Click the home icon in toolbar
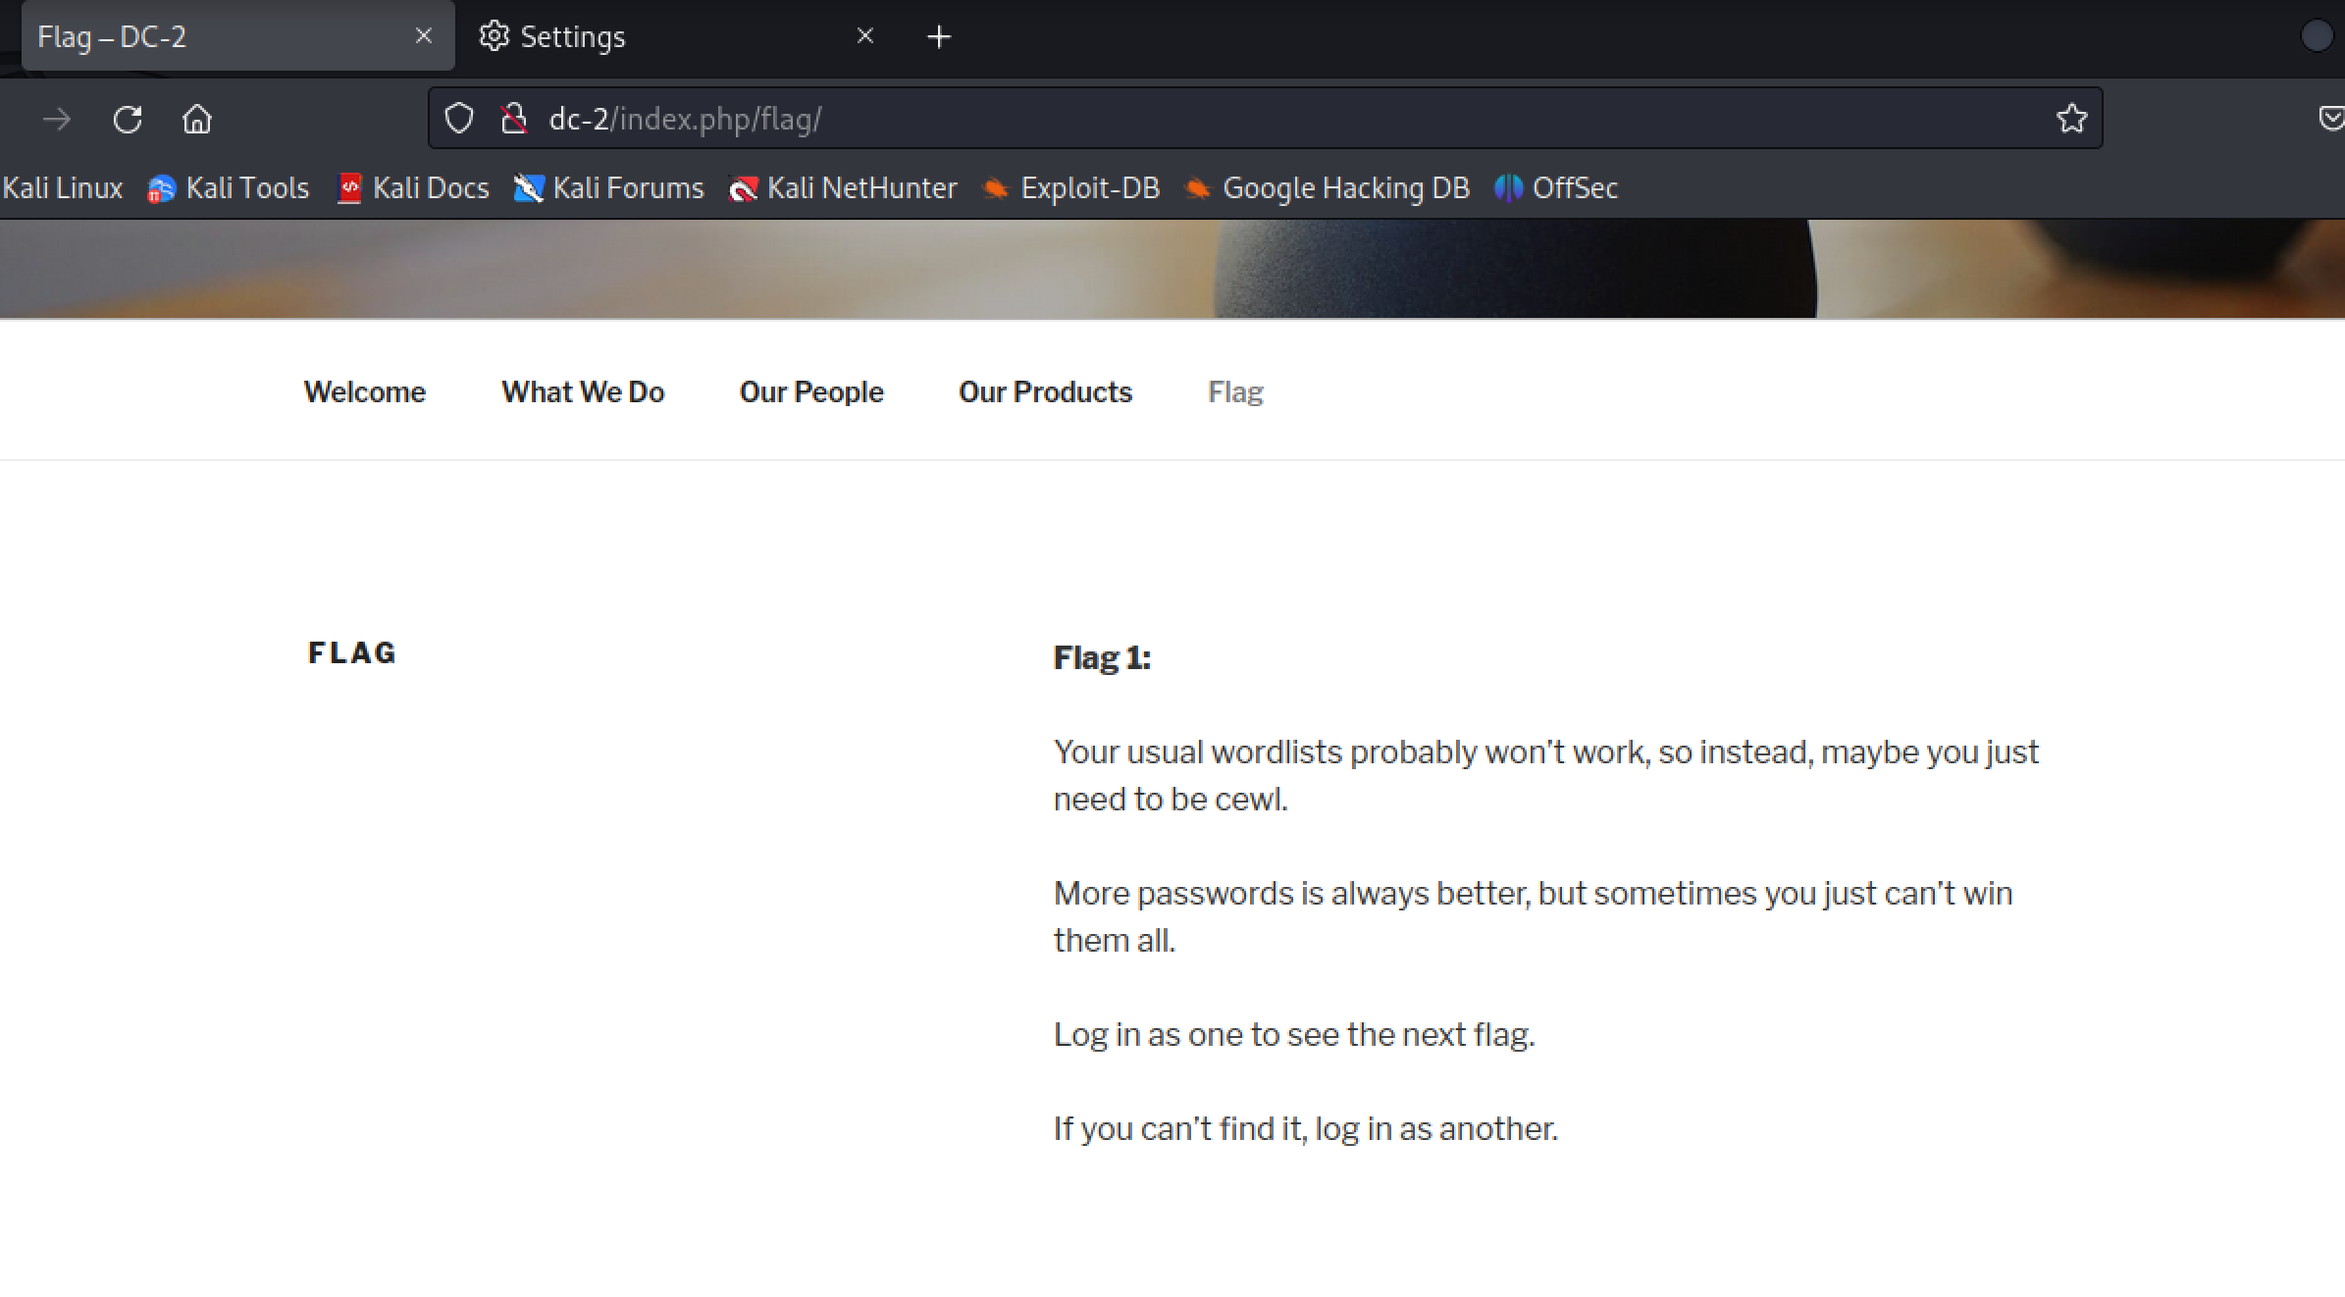The height and width of the screenshot is (1297, 2345). (197, 120)
